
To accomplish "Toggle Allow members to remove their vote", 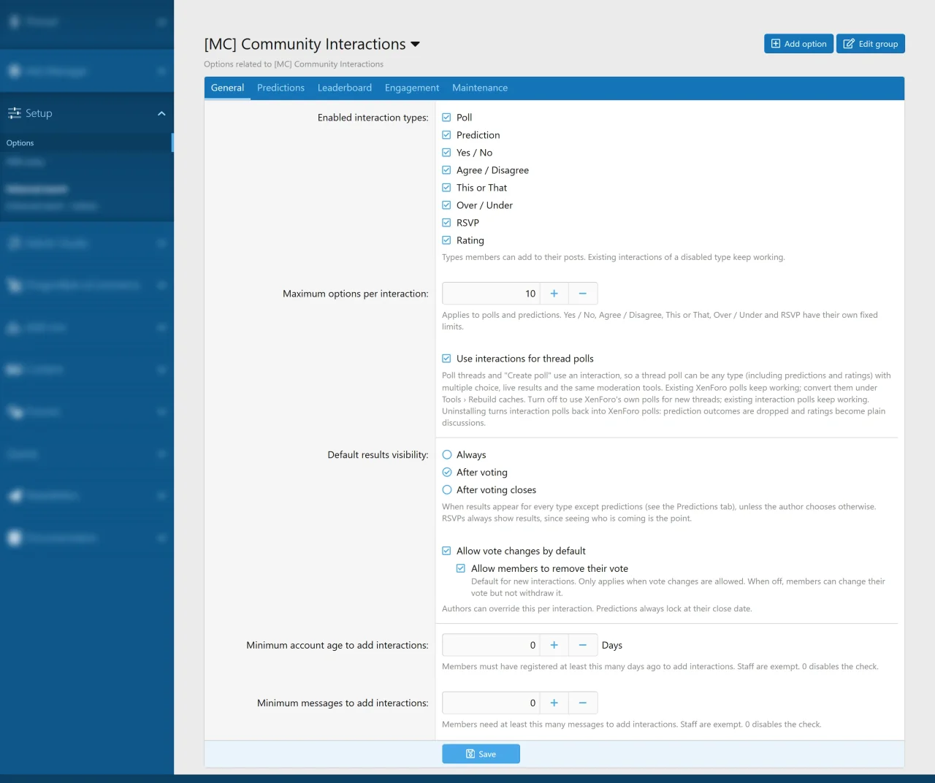I will coord(461,568).
